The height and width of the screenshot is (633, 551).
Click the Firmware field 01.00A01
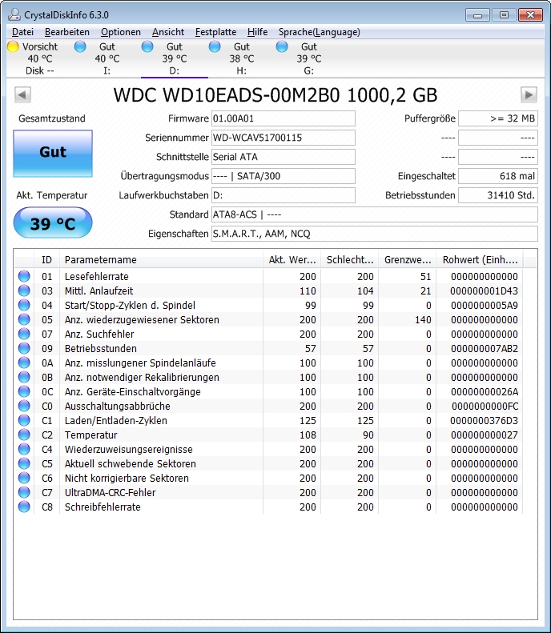284,118
